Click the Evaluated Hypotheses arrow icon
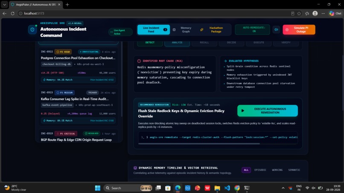Viewport: 344px width, 193px height. tap(225, 61)
